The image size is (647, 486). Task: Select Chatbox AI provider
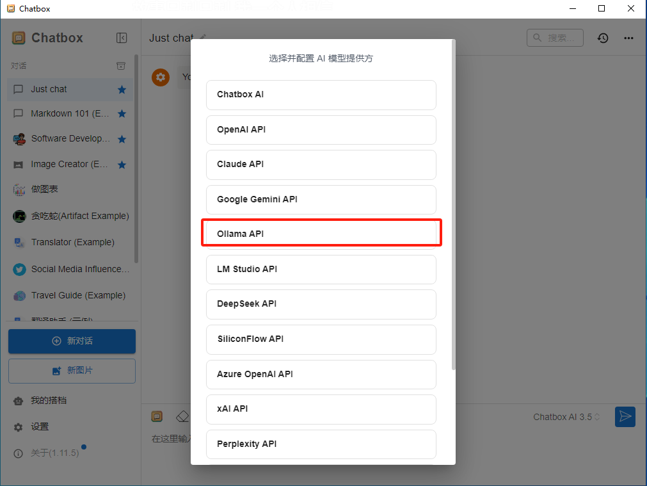click(x=321, y=95)
